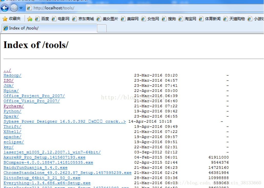Open the 美容网 bookmark
This screenshot has height=188, width=264.
point(130,19)
